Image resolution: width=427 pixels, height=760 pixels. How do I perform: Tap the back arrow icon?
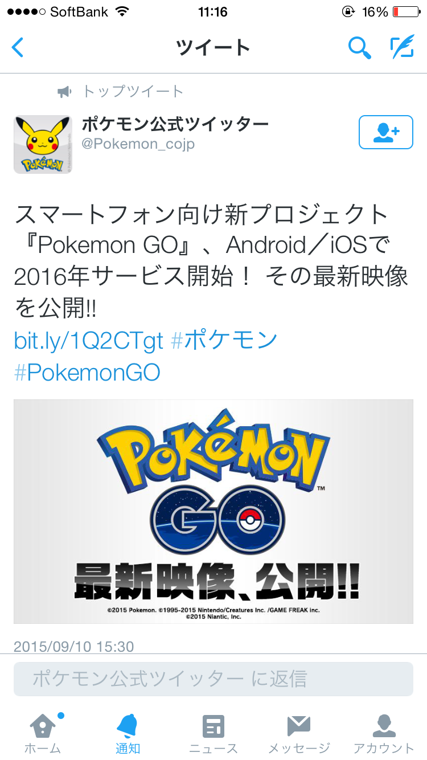pos(18,47)
